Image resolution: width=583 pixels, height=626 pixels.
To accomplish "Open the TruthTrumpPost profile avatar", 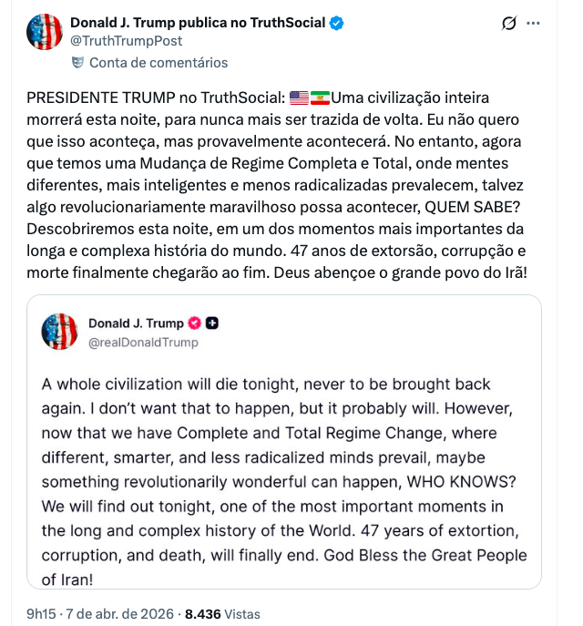I will [x=43, y=33].
